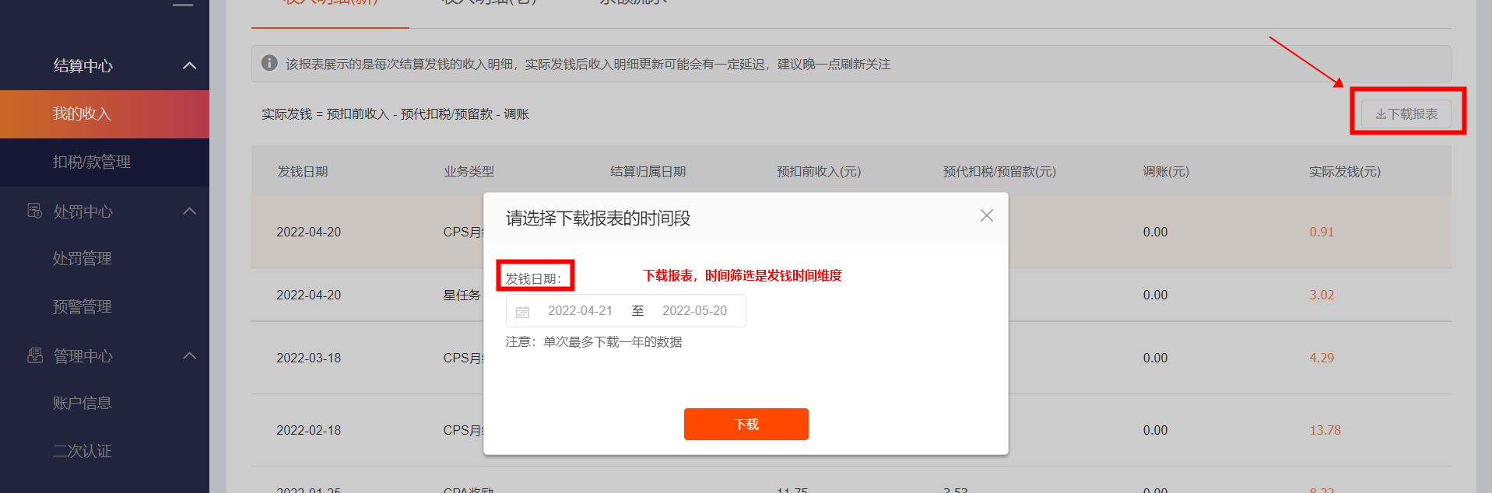Click the 业务类型 column header
The width and height of the screenshot is (1492, 493).
(469, 172)
